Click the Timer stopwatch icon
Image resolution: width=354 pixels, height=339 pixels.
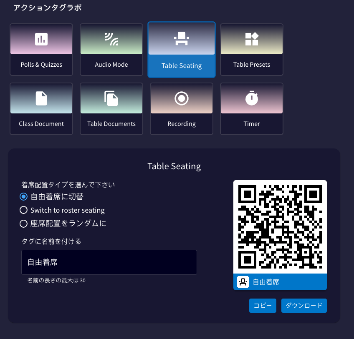[x=252, y=98]
